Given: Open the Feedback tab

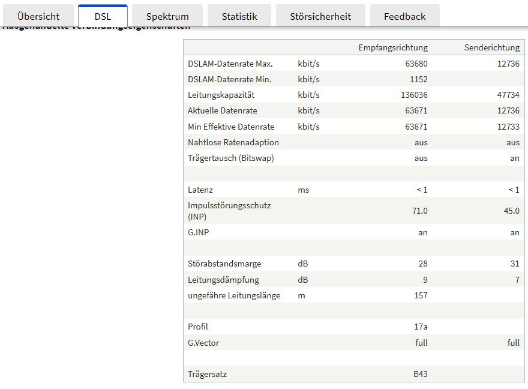Looking at the screenshot, I should tap(404, 16).
